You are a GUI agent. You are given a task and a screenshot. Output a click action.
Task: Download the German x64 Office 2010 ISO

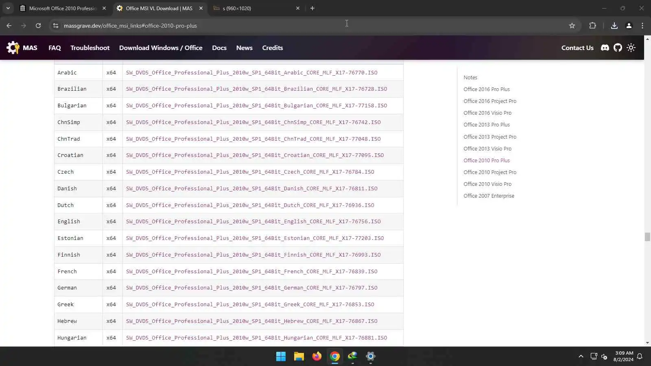click(252, 288)
